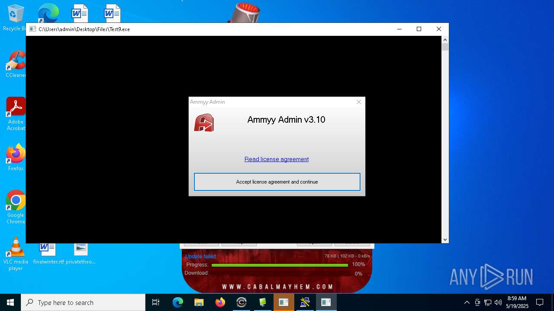
Task: Open CCleaner desktop shortcut
Action: [16, 64]
